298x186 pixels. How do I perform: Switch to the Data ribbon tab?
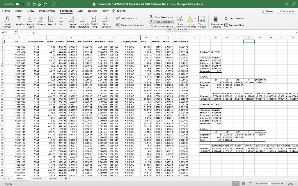(80, 11)
